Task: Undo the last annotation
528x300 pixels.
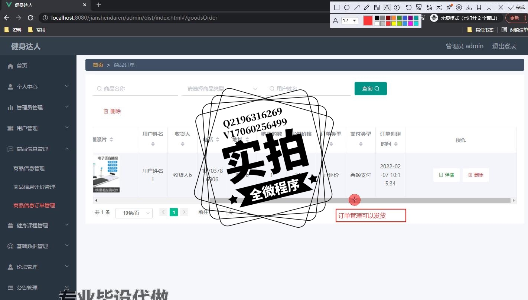Action: 409,7
